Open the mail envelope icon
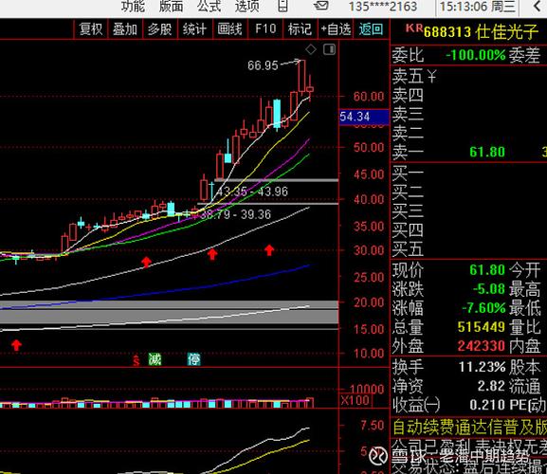547x474 pixels. [320, 6]
